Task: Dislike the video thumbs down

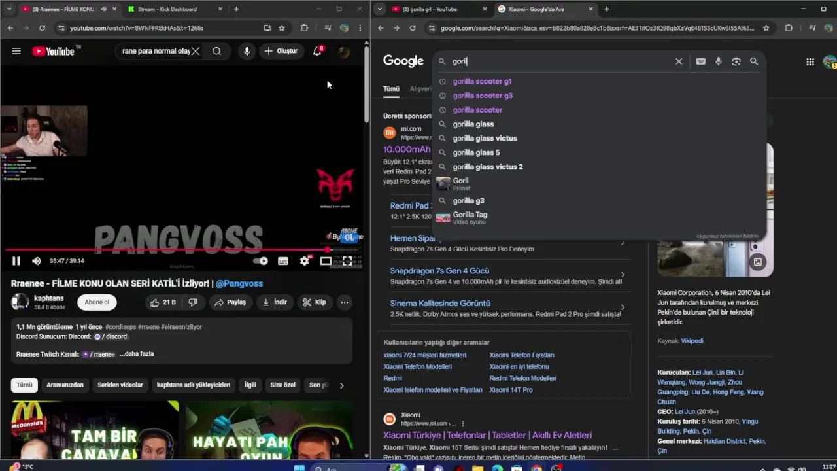Action: point(193,302)
